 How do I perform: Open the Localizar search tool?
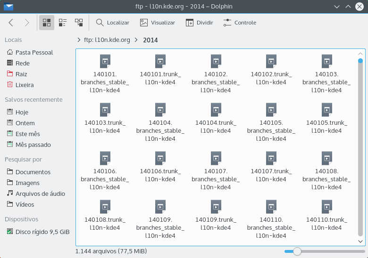tap(113, 23)
